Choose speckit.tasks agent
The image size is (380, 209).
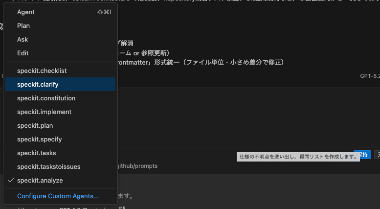(x=60, y=153)
